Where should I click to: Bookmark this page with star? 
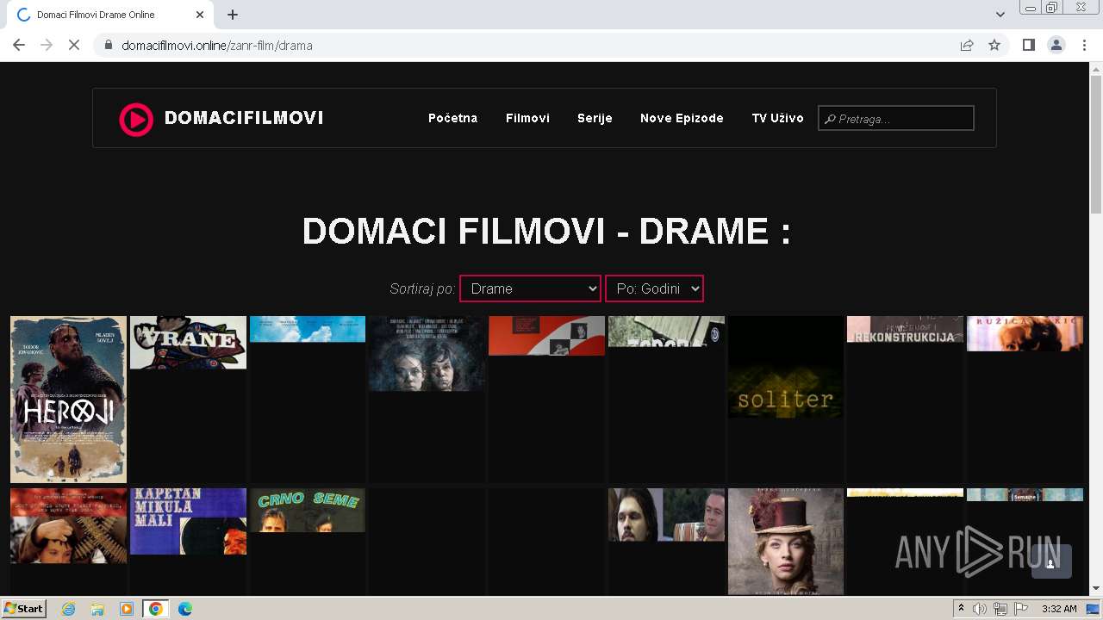(x=994, y=45)
